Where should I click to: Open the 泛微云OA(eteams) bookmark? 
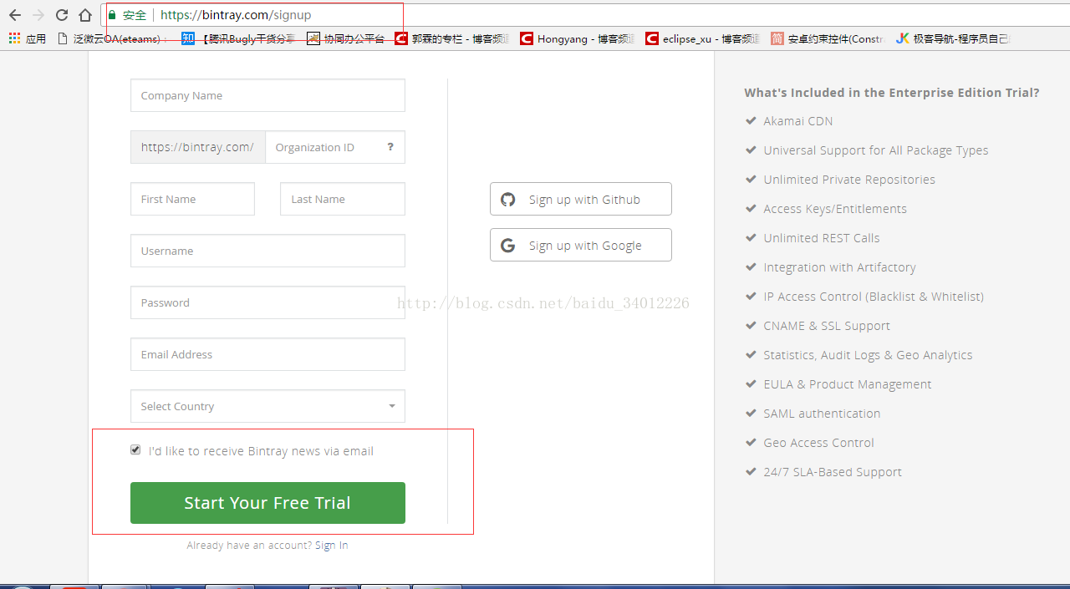[112, 38]
